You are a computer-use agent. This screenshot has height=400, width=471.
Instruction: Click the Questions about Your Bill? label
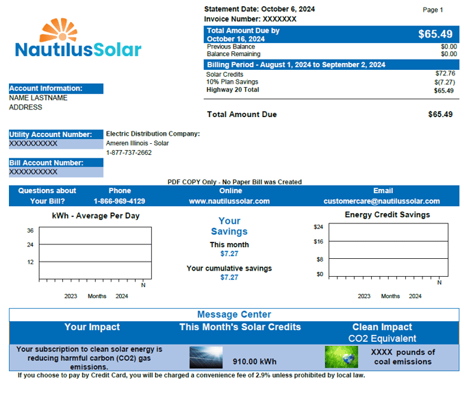pyautogui.click(x=47, y=196)
